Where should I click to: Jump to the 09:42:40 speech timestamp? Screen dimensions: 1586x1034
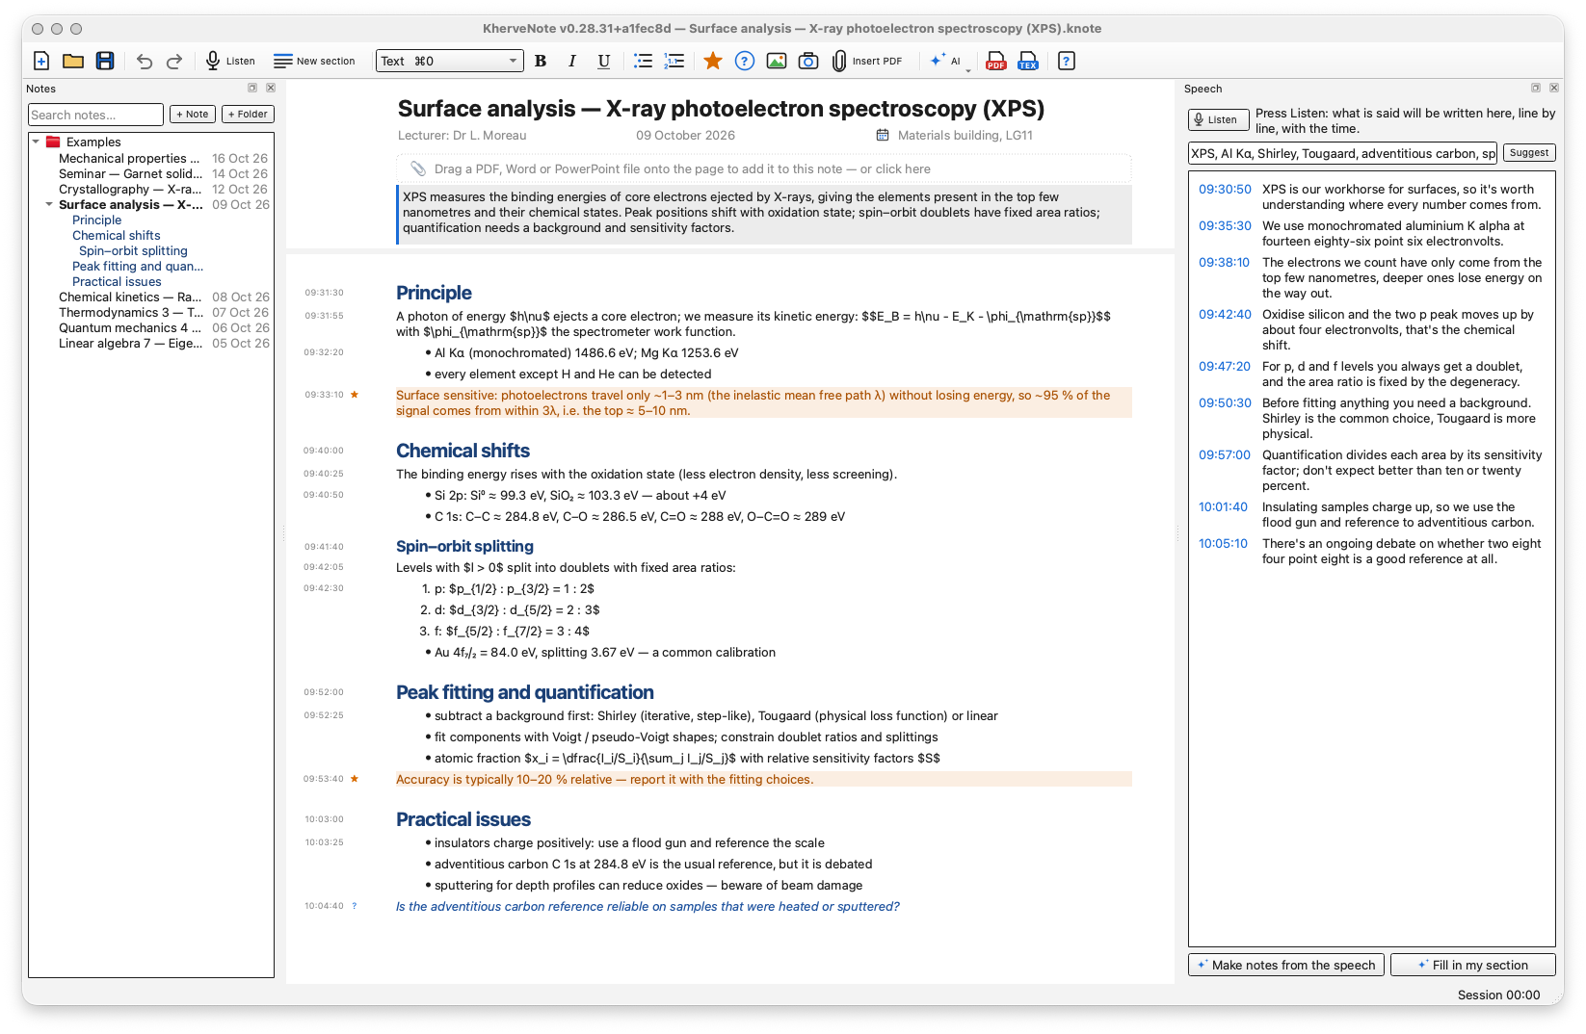coord(1225,314)
